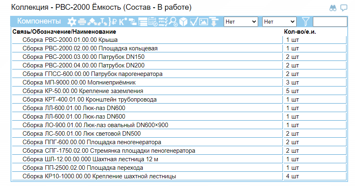Click the magnifier search-check icon

coord(173,22)
